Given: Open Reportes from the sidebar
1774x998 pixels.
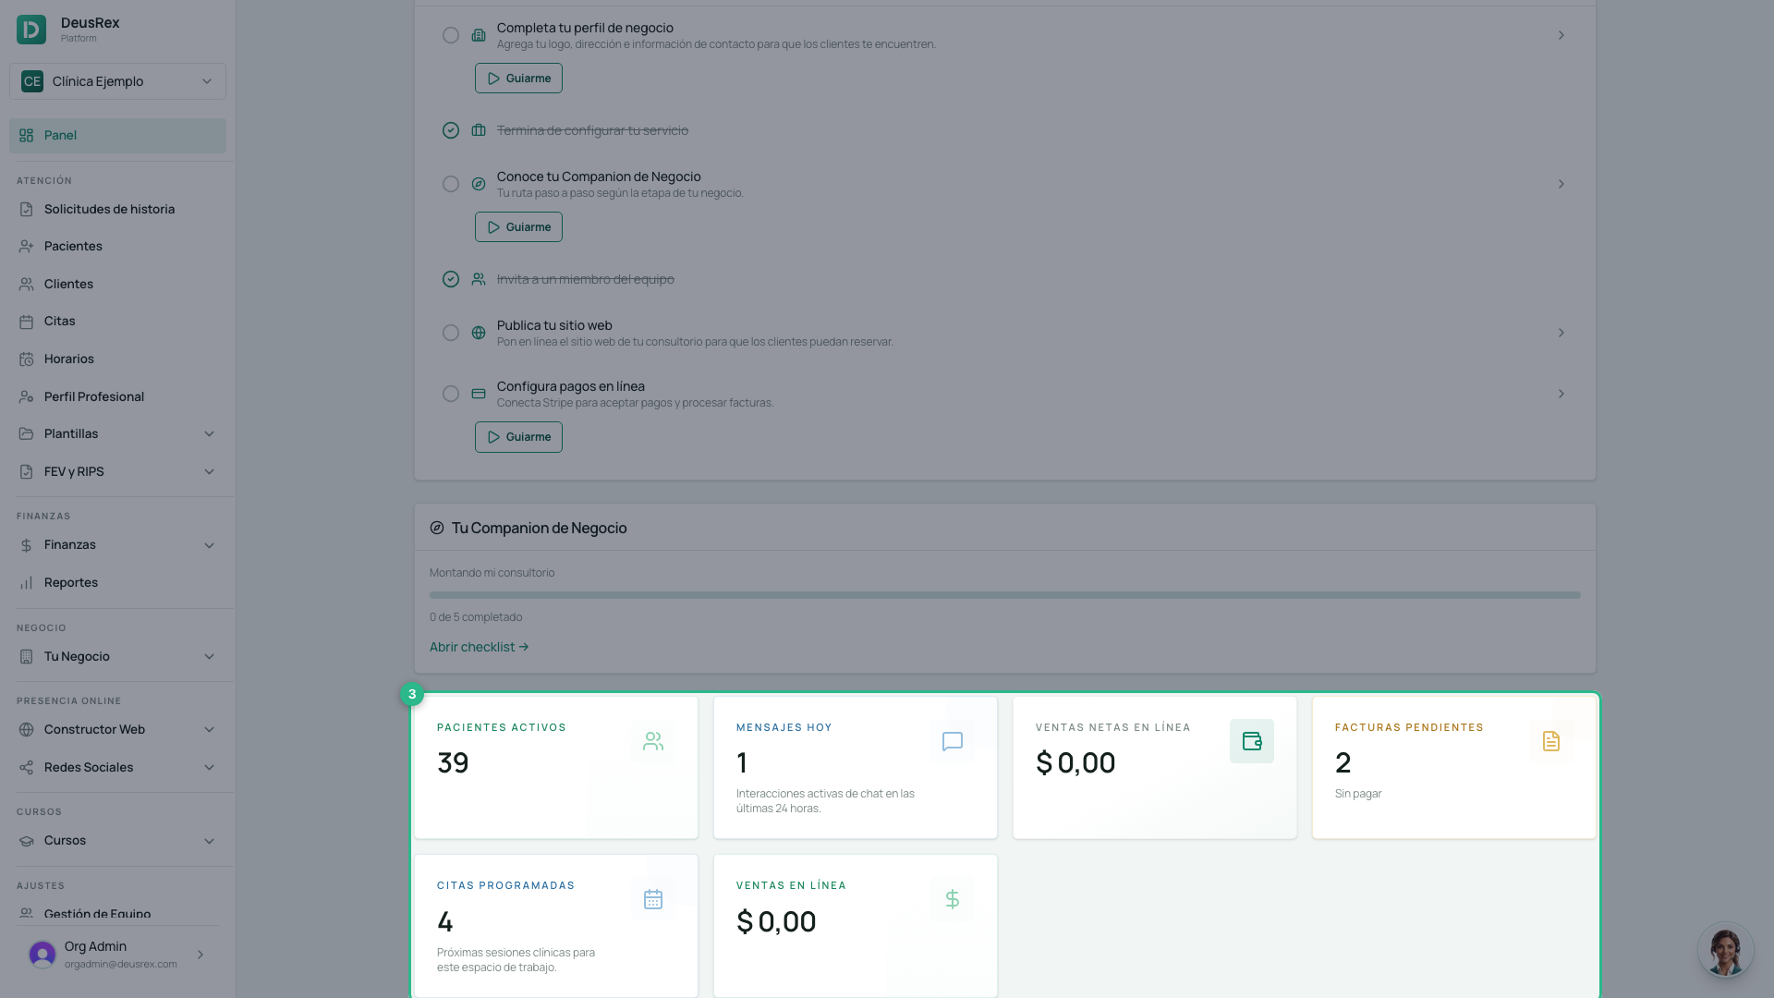Looking at the screenshot, I should tap(117, 583).
